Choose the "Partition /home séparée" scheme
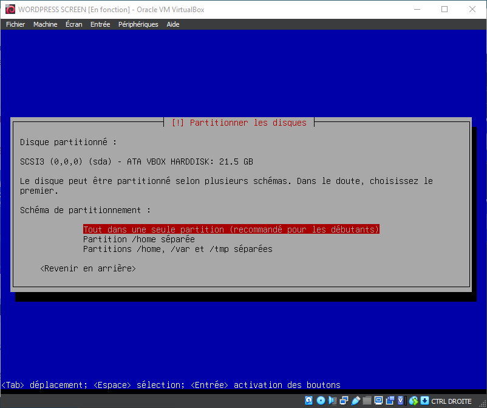487x408 pixels. tap(138, 239)
